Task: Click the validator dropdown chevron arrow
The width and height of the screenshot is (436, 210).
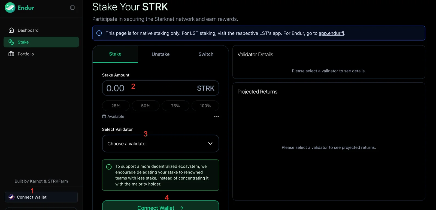Action: pyautogui.click(x=210, y=144)
